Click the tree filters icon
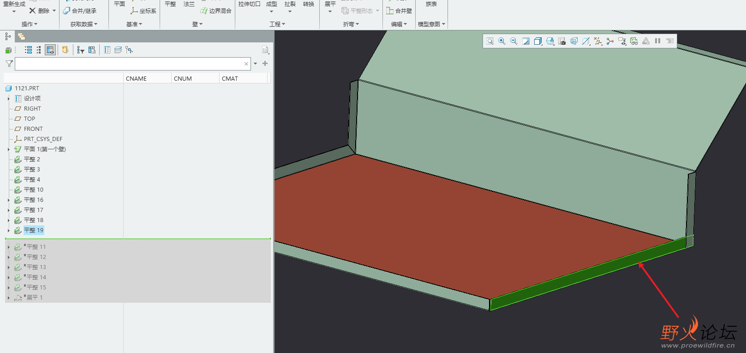The image size is (746, 353). [x=81, y=50]
